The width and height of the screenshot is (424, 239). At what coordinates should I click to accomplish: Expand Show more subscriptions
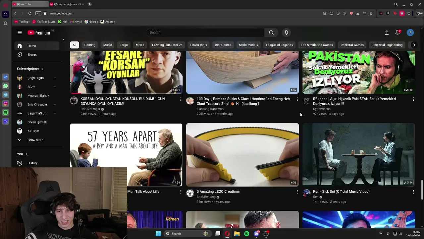point(35,140)
